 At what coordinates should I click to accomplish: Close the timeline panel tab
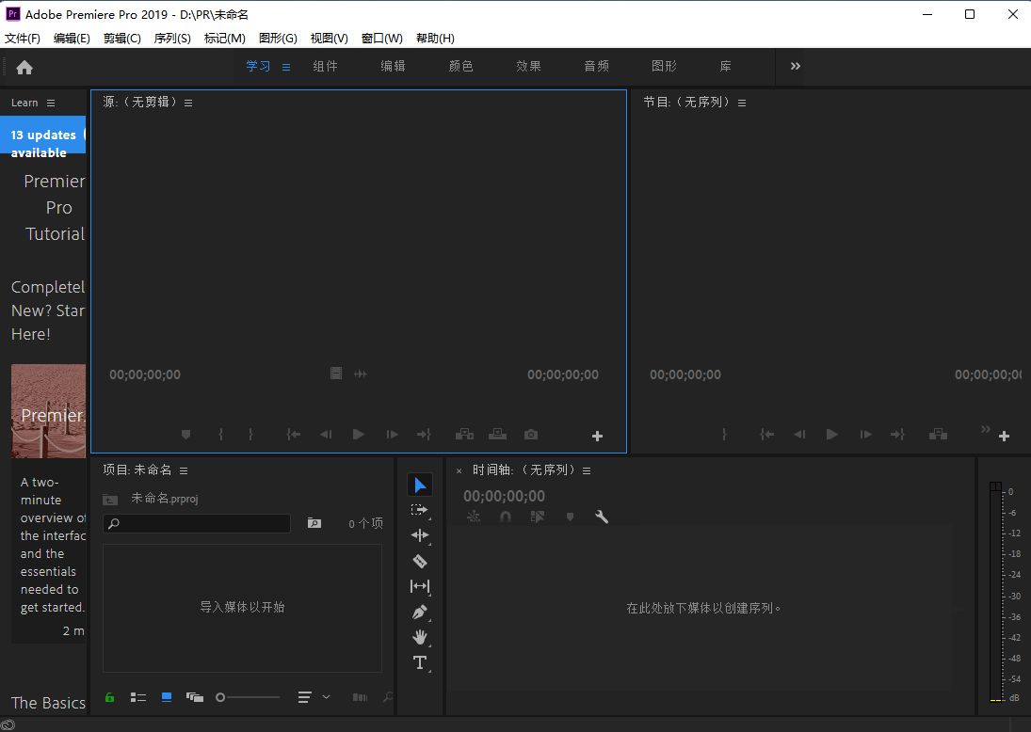[459, 471]
